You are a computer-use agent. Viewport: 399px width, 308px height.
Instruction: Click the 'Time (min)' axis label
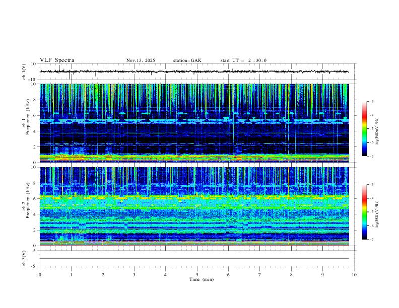[x=202, y=279]
